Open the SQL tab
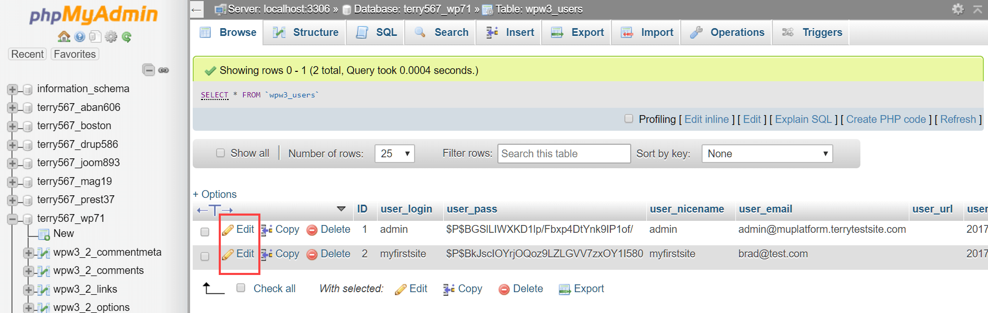Viewport: 988px width, 313px height. 376,32
